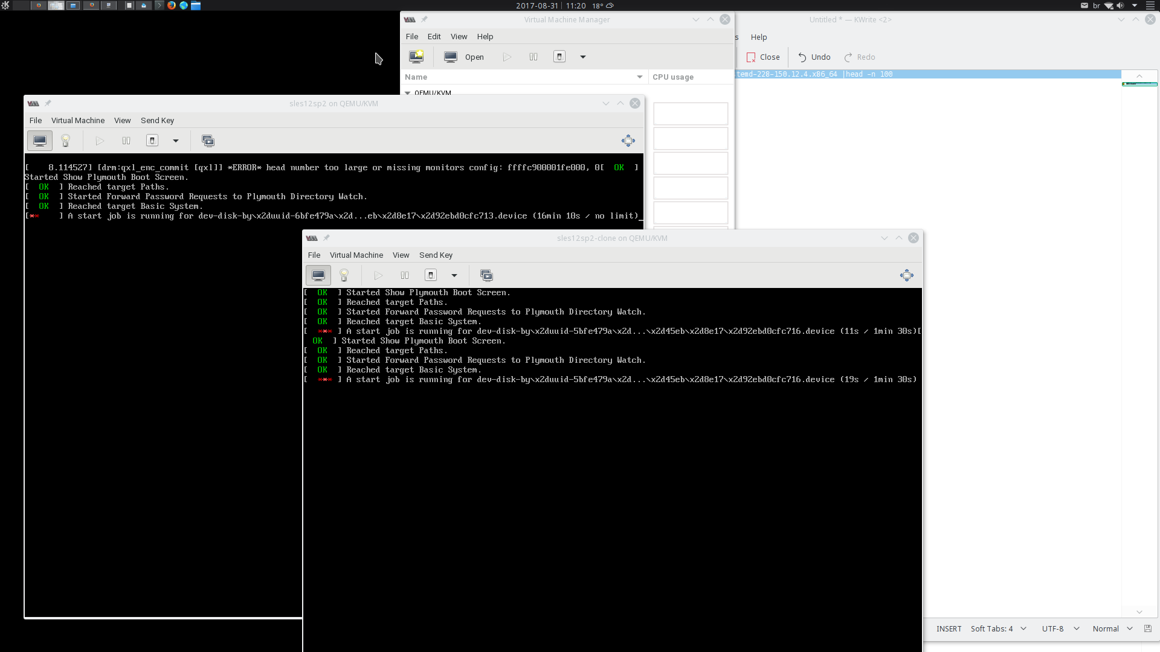The height and width of the screenshot is (652, 1160).
Task: Click Redo in KWrite toolbar
Action: (x=859, y=57)
